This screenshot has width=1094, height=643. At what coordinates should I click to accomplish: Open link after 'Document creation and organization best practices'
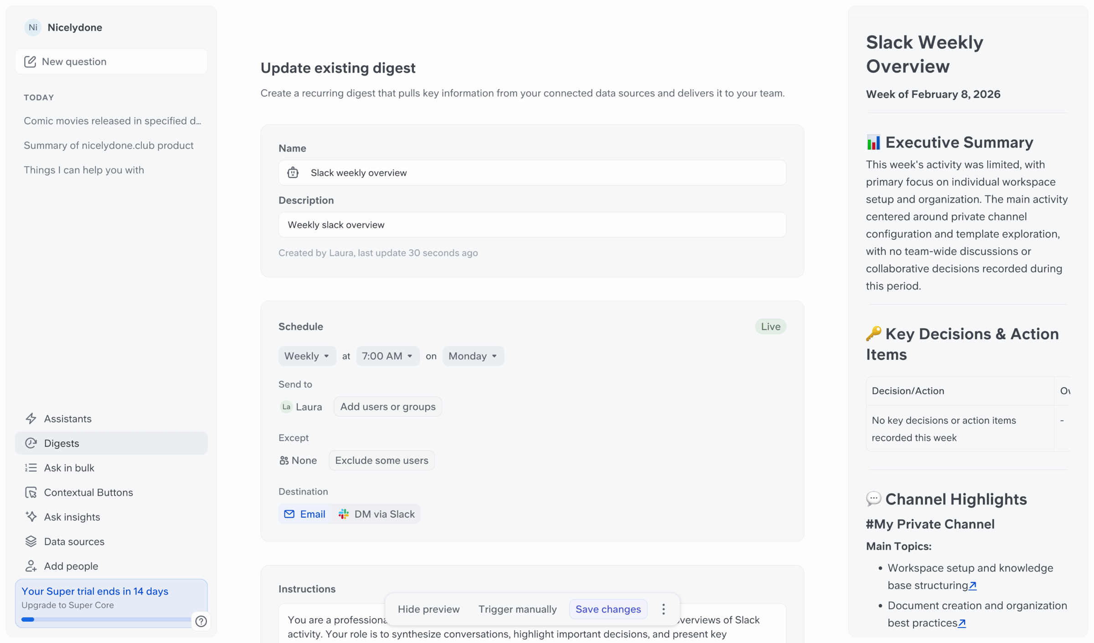pos(962,623)
